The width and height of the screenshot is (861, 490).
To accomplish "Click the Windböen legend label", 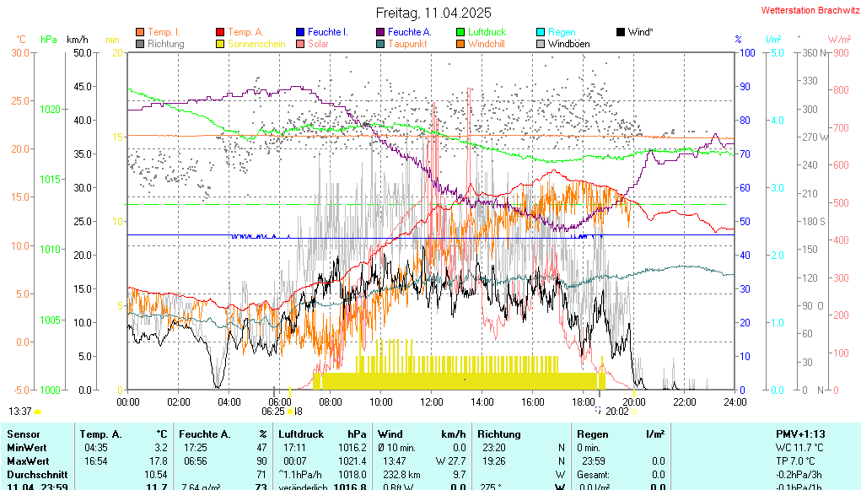I will [568, 44].
